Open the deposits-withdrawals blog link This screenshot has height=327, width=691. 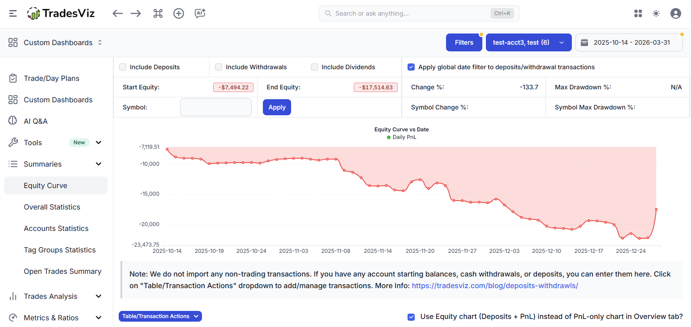click(x=495, y=285)
